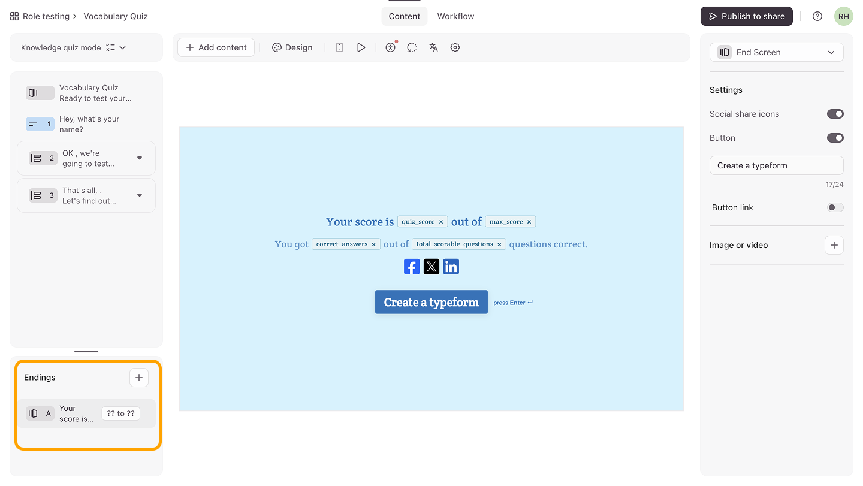Click the X share icon
Image resolution: width=863 pixels, height=486 pixels.
[x=431, y=267]
